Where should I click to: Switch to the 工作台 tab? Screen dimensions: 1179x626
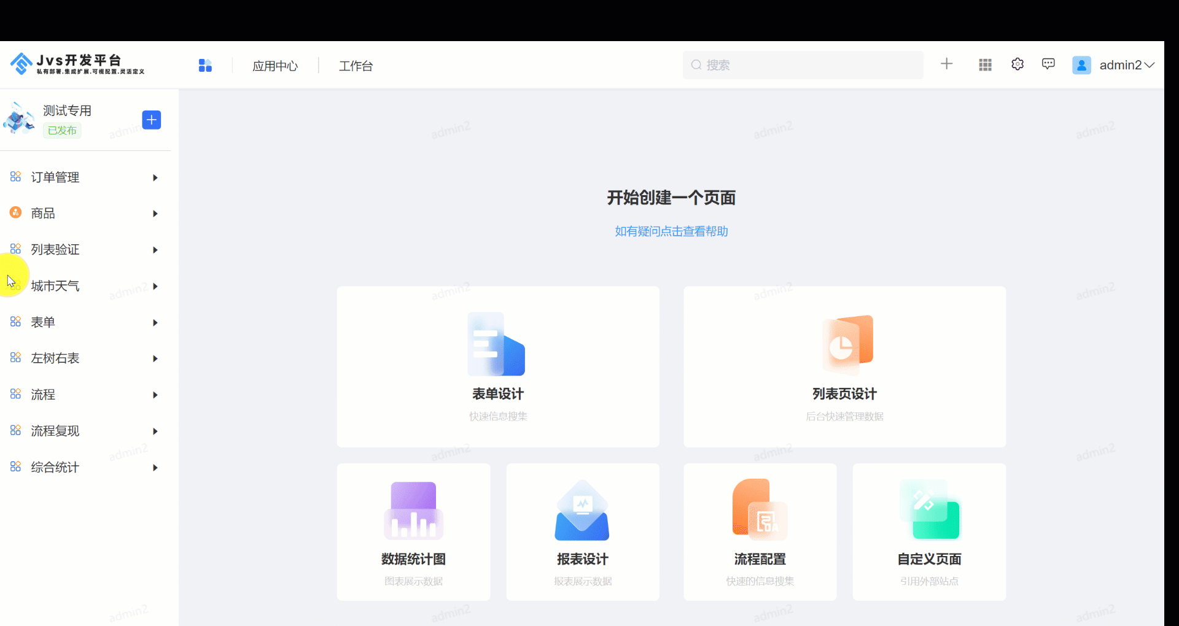point(356,66)
